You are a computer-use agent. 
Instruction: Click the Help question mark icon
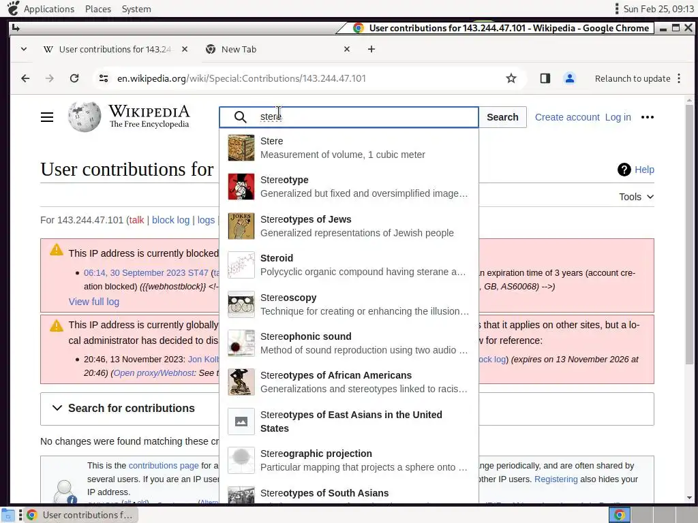(624, 170)
